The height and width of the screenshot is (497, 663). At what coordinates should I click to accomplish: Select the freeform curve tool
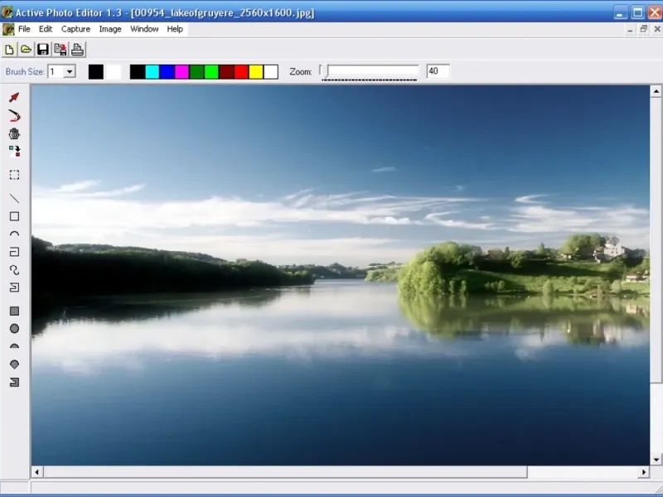pyautogui.click(x=14, y=270)
